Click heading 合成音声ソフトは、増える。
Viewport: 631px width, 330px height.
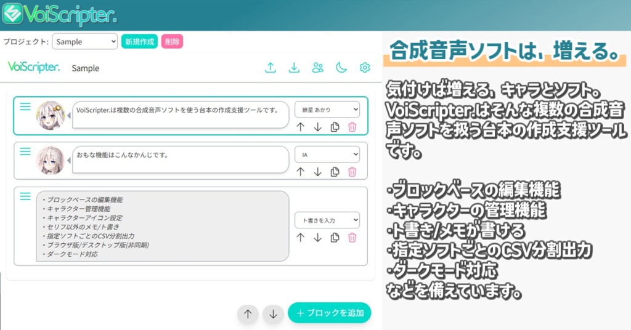[504, 52]
